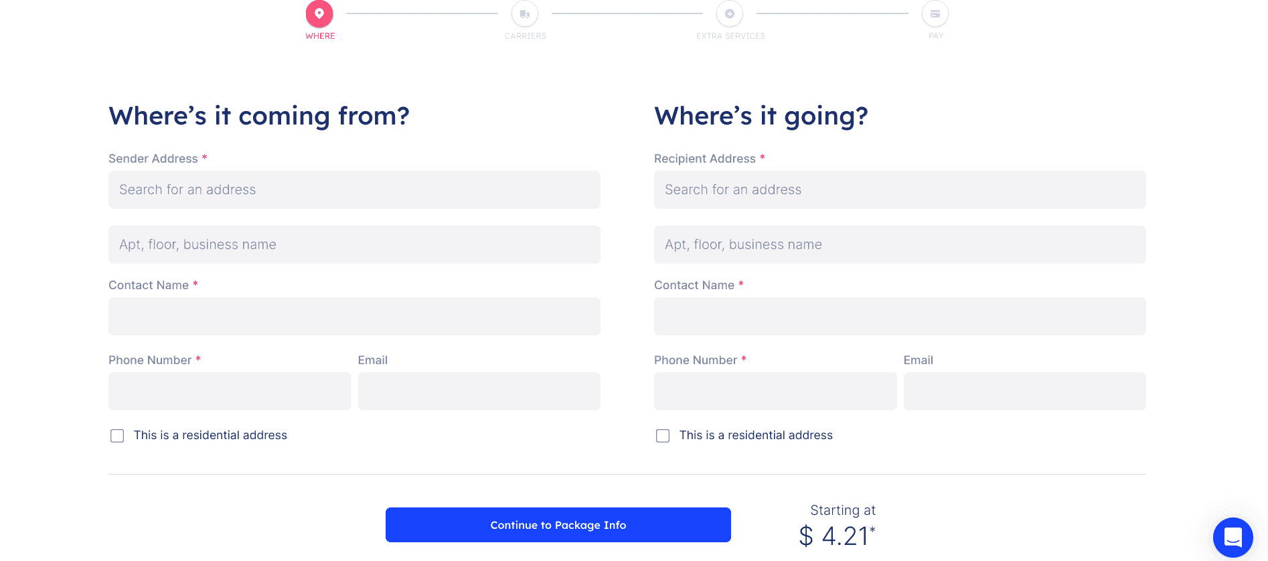Screen dimensions: 1268x561
Task: Uncheck the residential checkbox under sender phone
Action: point(117,435)
